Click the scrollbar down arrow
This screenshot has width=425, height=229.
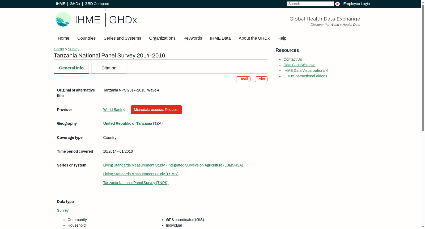click(423, 227)
